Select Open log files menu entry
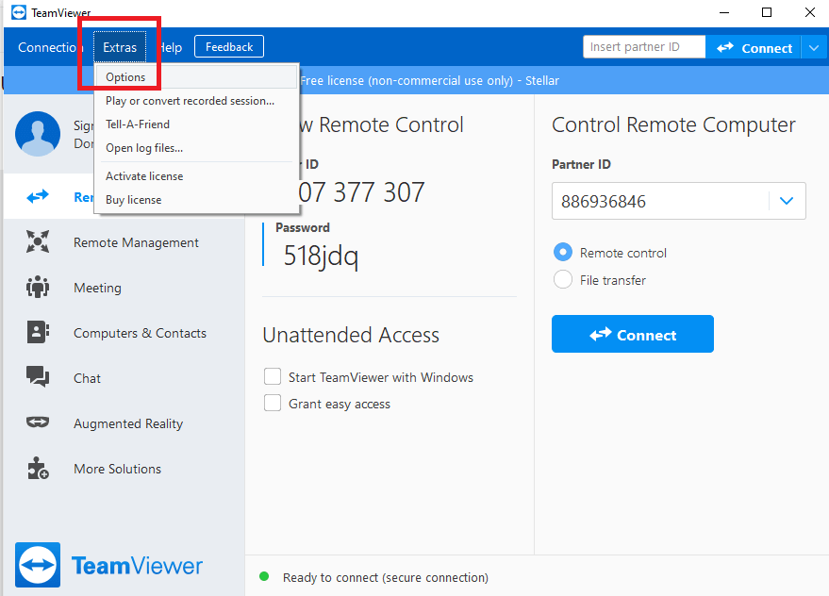 pyautogui.click(x=195, y=148)
